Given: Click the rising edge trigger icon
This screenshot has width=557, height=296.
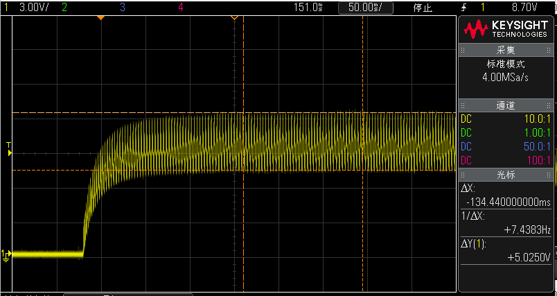Looking at the screenshot, I should click(x=463, y=8).
